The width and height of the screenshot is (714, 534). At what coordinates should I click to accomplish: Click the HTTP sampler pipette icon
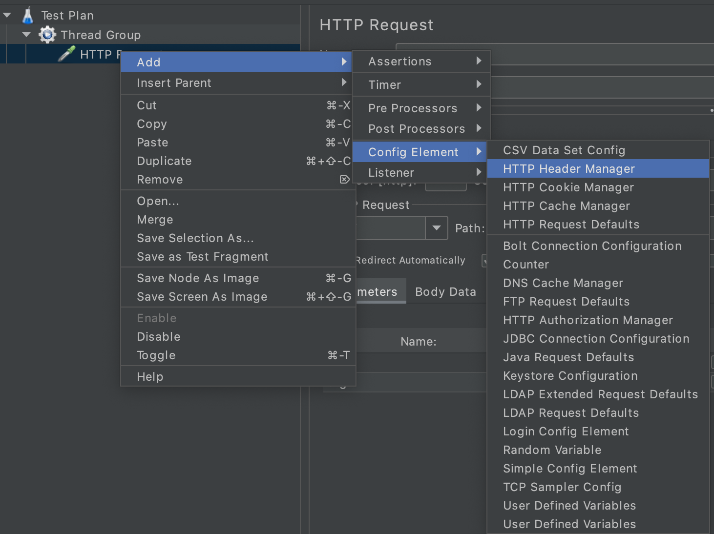pos(66,54)
